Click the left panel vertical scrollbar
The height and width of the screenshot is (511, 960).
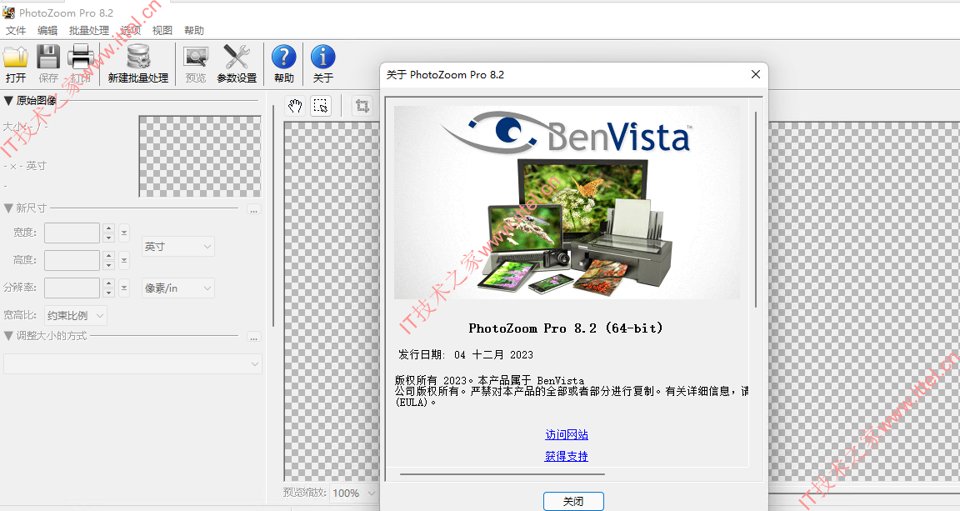pos(273,216)
